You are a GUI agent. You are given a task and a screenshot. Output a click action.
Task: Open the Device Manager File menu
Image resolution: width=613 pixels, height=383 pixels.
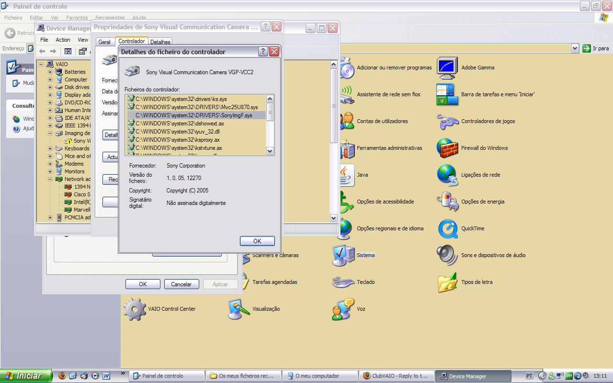(x=44, y=40)
